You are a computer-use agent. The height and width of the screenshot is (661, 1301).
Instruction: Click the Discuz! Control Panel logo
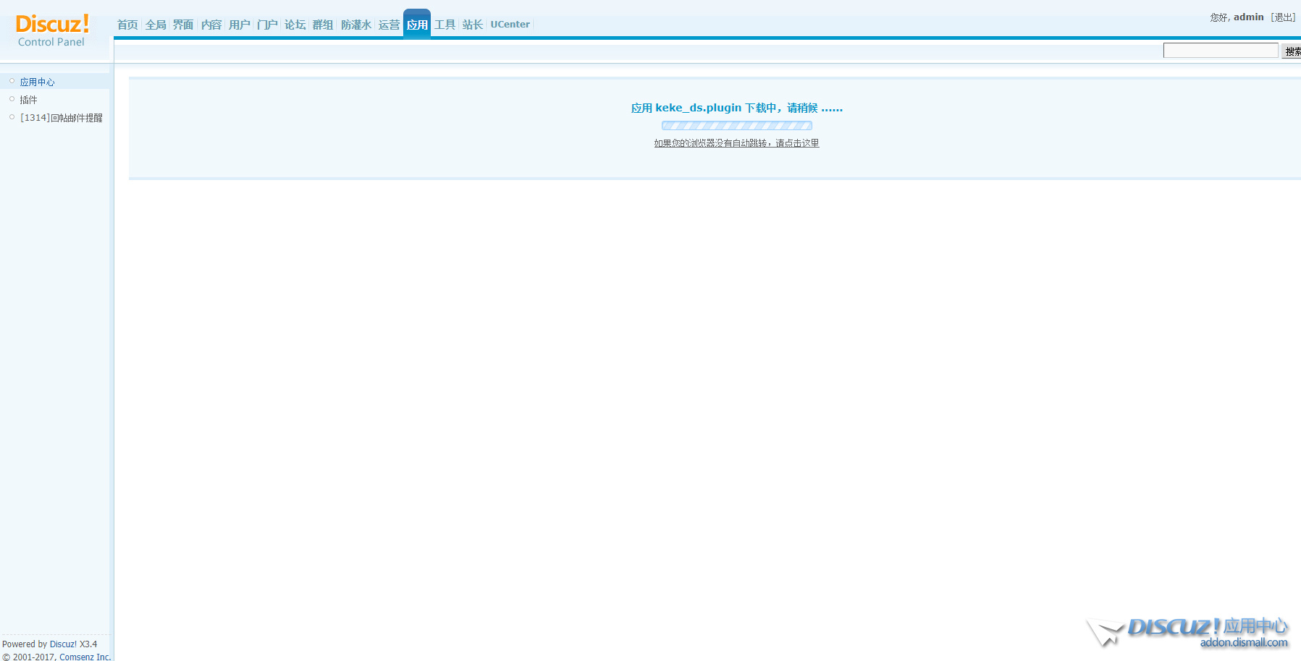click(x=51, y=31)
